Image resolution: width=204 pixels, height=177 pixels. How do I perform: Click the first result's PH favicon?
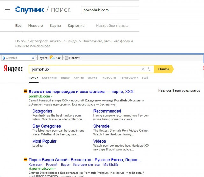(x=25, y=91)
